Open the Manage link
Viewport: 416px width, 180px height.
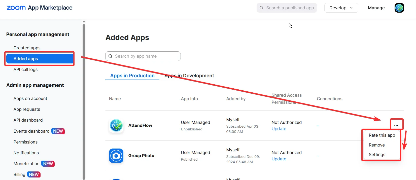click(376, 8)
